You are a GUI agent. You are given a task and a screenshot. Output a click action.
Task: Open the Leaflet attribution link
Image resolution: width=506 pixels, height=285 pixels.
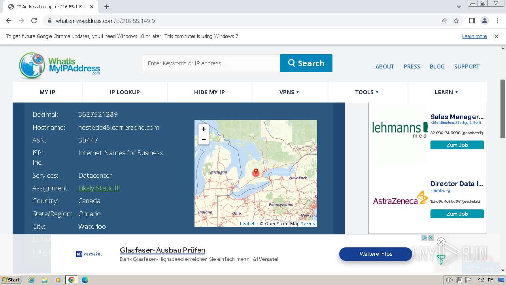coord(247,224)
